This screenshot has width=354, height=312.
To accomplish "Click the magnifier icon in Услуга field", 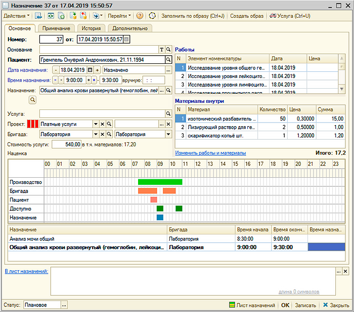I will point(168,113).
